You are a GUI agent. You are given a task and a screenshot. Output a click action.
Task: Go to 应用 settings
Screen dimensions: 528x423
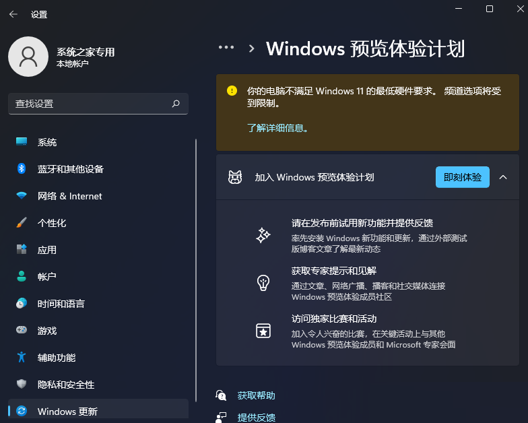click(98, 250)
